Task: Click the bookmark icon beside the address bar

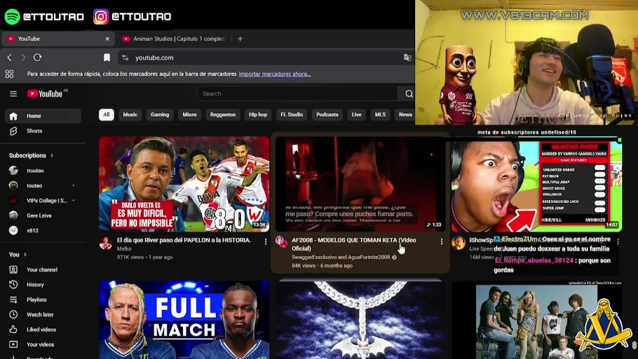Action: point(107,58)
